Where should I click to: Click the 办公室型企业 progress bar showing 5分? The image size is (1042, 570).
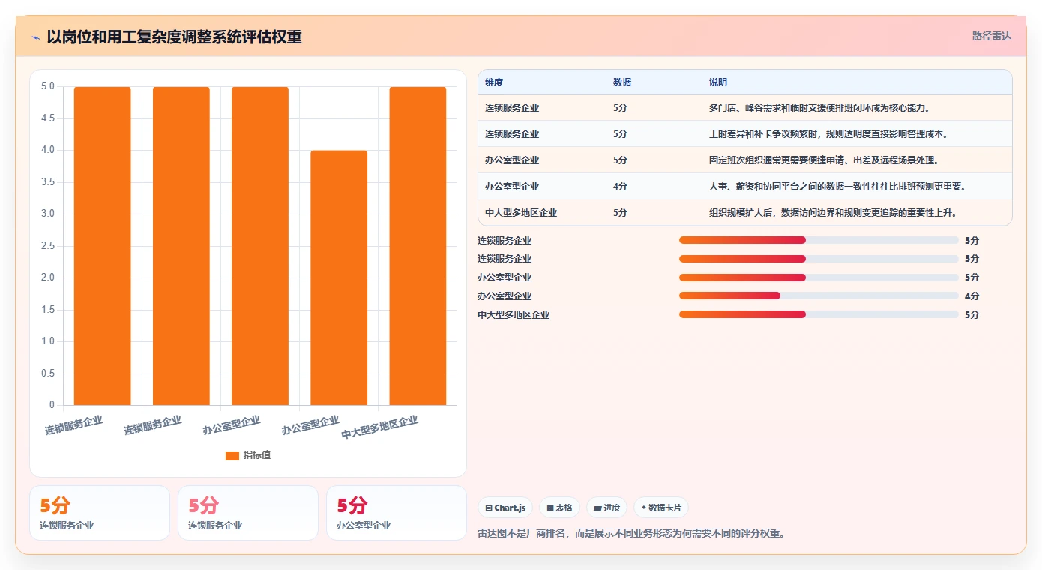819,277
